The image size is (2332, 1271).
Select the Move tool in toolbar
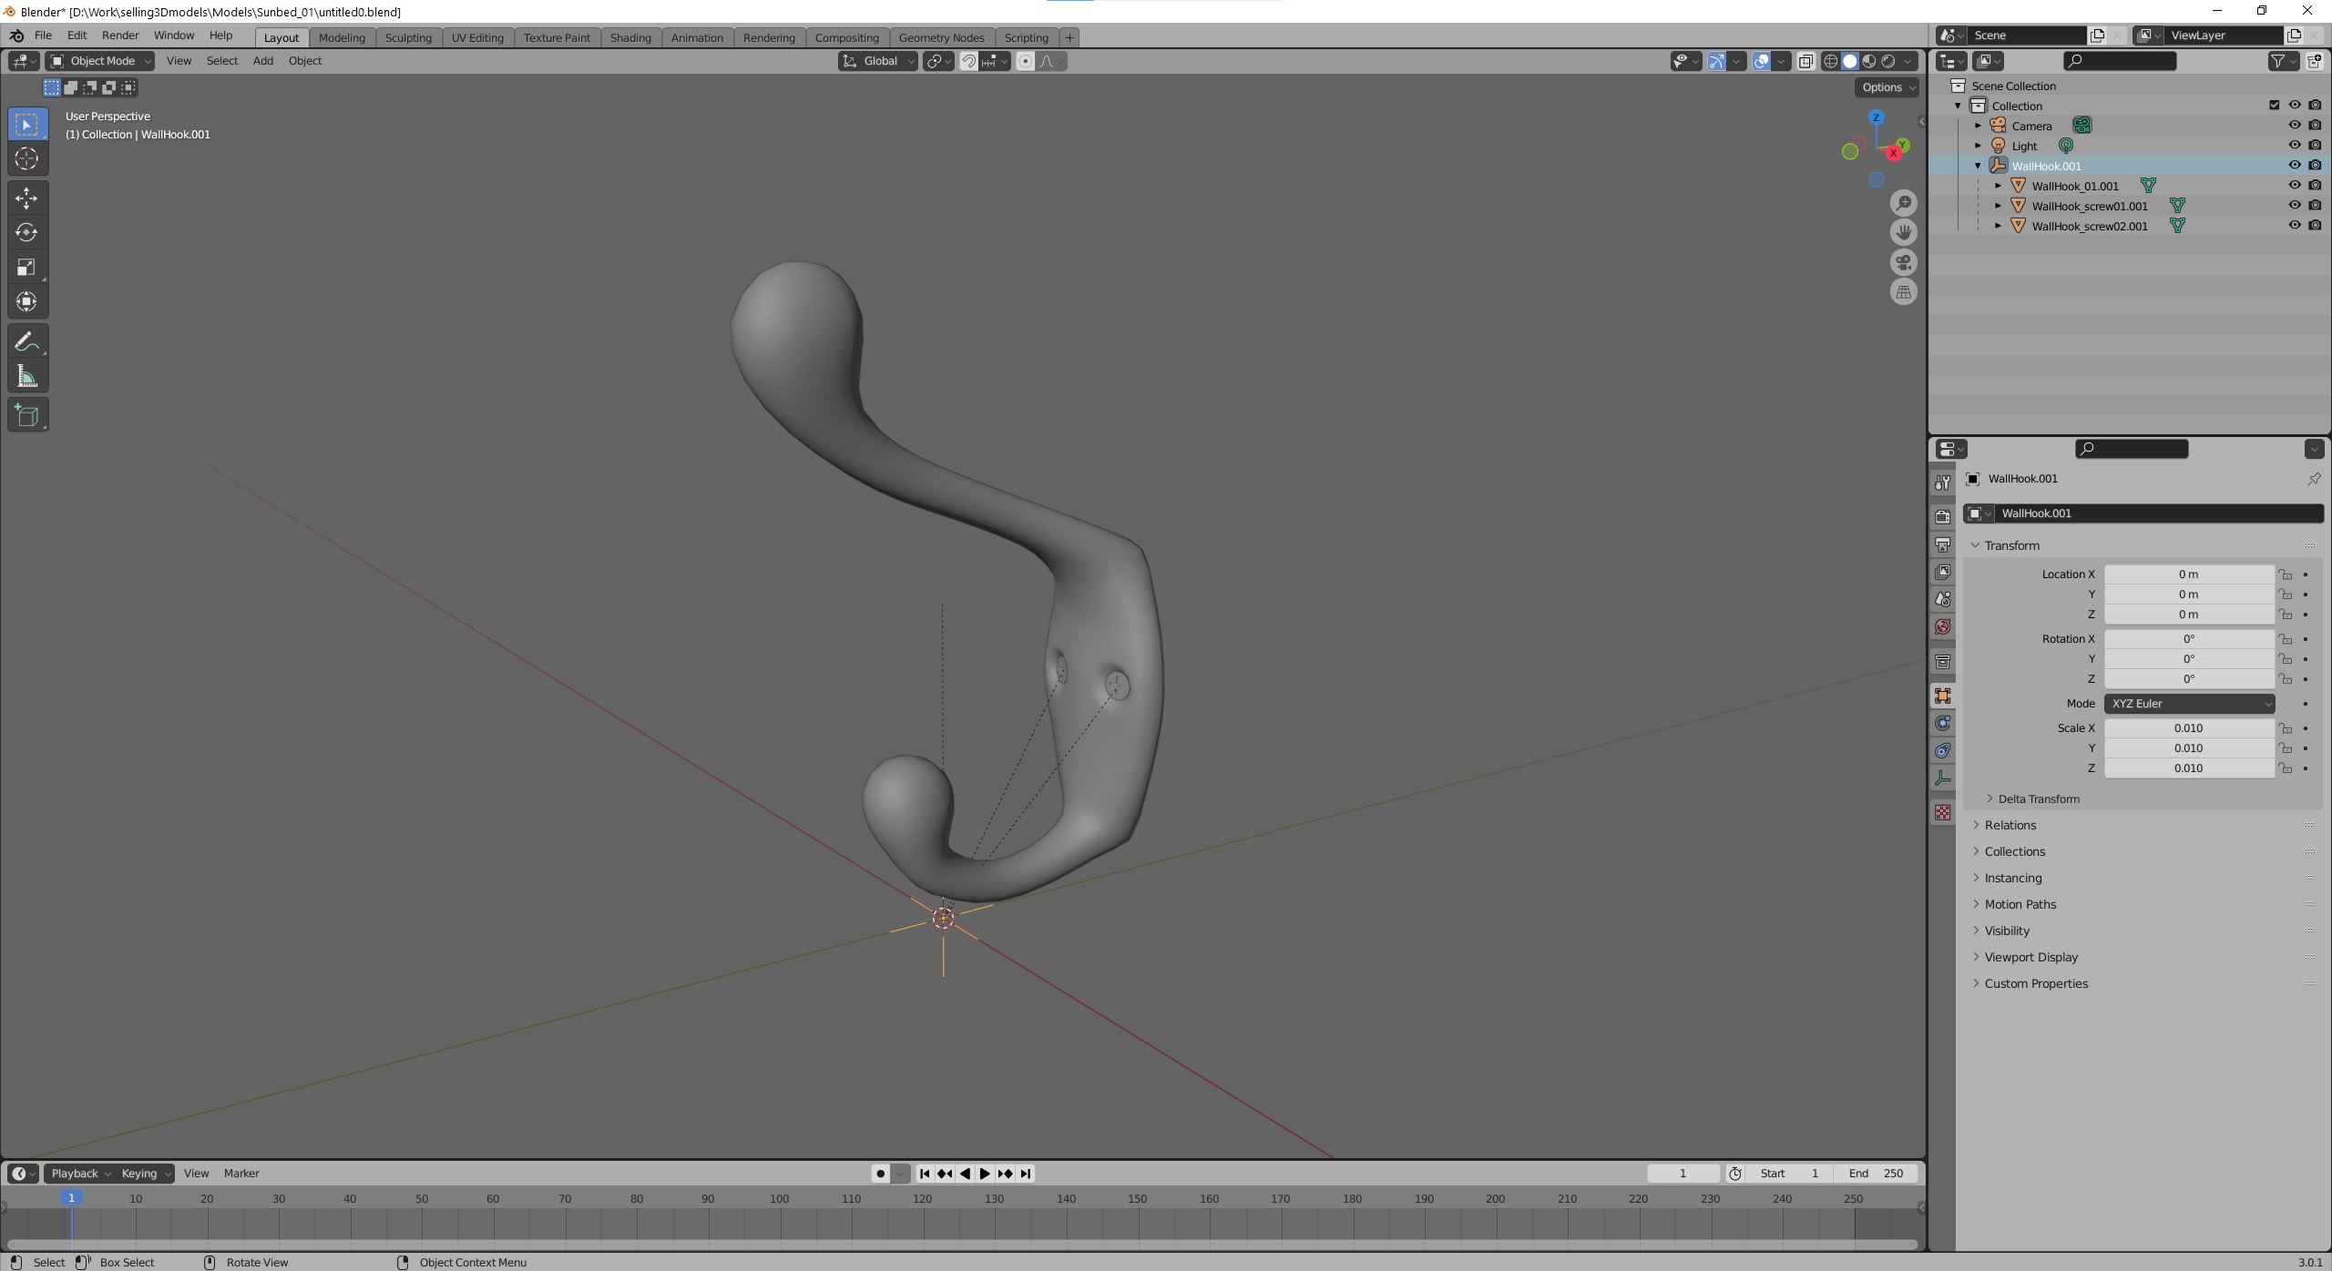pos(26,198)
